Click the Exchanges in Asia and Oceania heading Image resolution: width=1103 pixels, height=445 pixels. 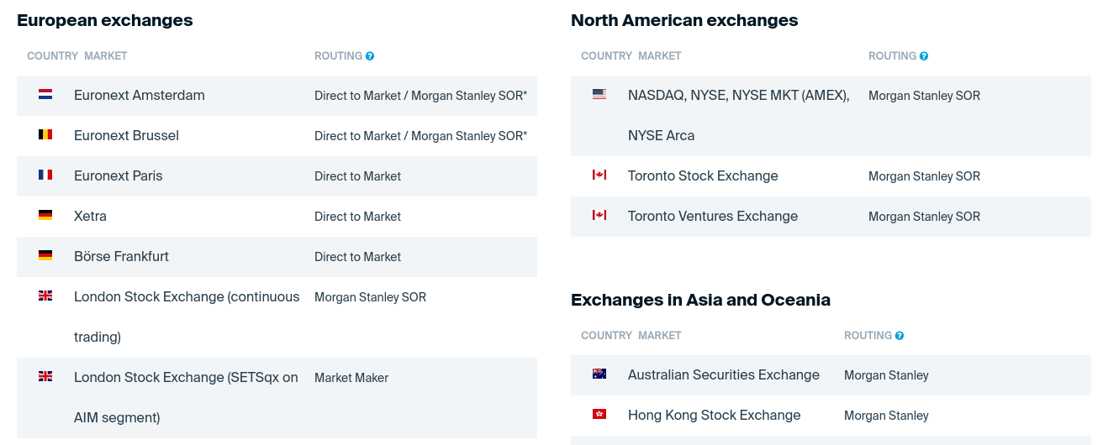pos(700,300)
